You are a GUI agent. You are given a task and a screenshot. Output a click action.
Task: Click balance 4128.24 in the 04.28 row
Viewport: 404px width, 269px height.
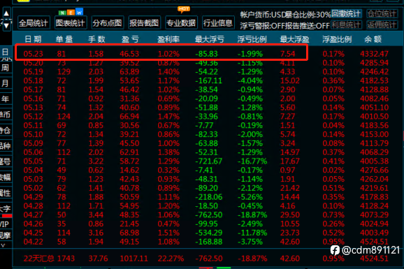[374, 206]
